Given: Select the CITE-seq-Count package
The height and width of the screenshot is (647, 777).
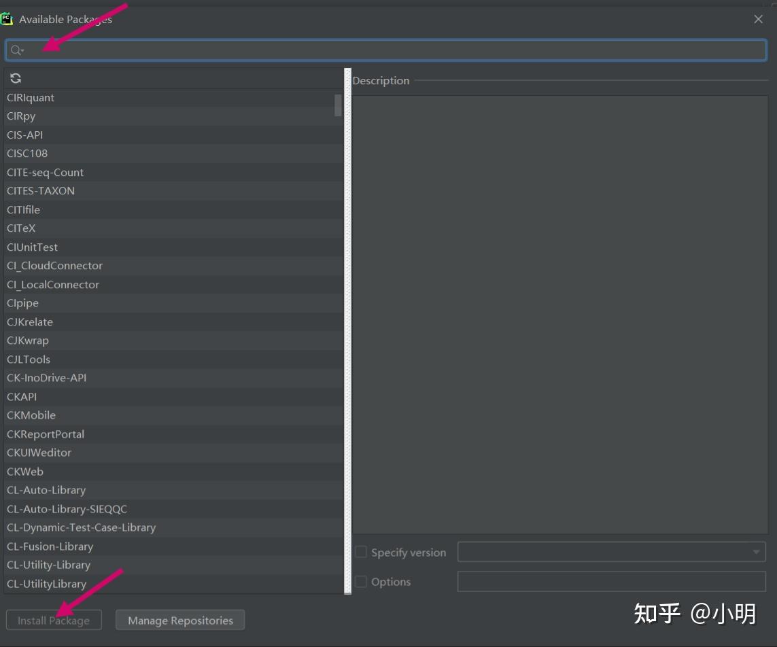Looking at the screenshot, I should click(x=173, y=173).
